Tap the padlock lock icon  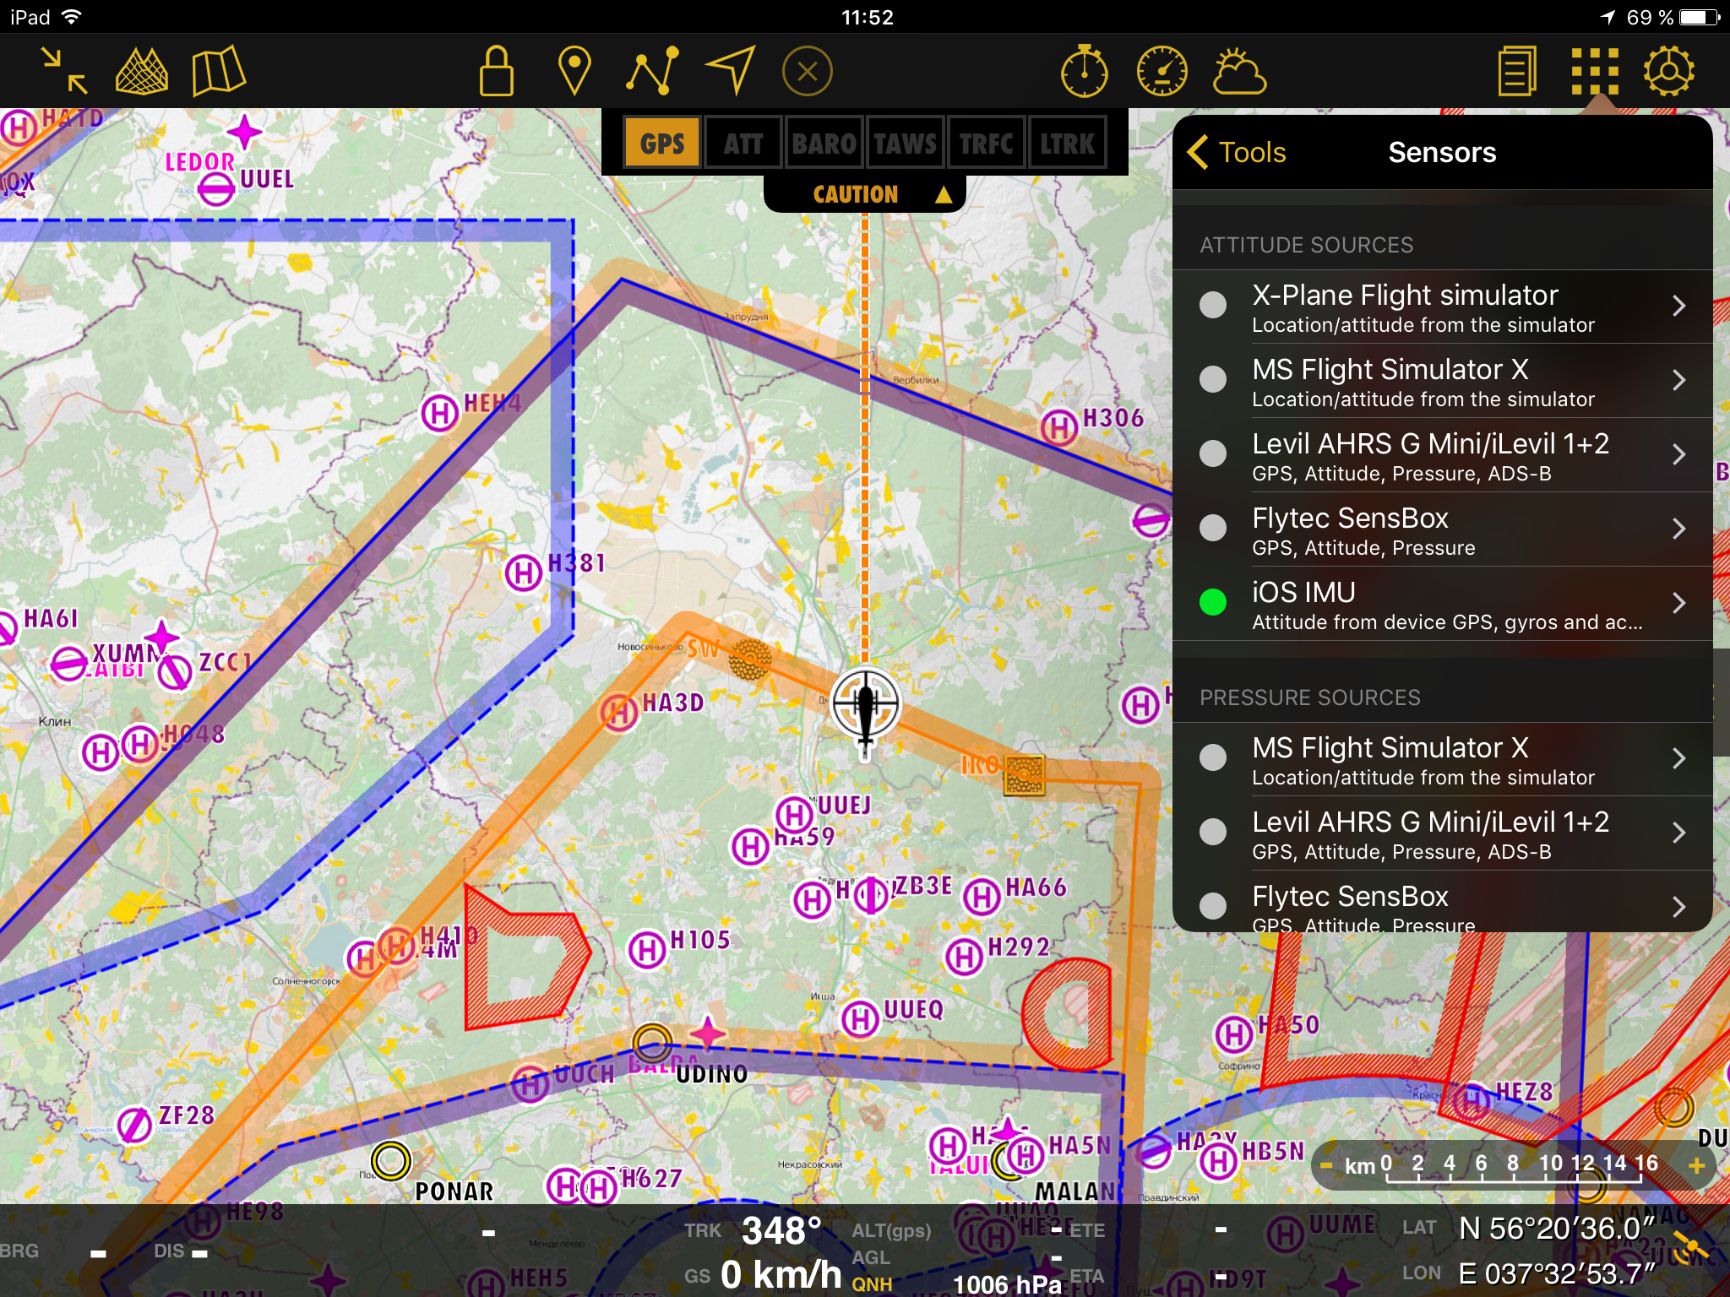pos(496,71)
